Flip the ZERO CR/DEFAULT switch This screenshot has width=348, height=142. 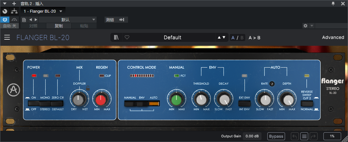pyautogui.click(x=57, y=103)
